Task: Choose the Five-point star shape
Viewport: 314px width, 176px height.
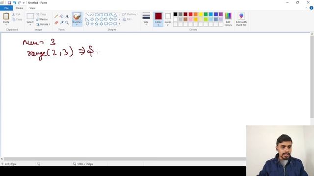Action: (x=97, y=24)
